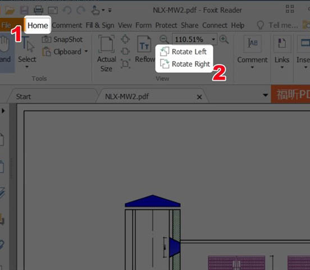Click the Save disk icon

(x=24, y=10)
